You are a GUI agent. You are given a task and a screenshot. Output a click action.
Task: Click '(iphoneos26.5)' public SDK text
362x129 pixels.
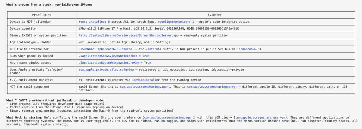click(249, 49)
